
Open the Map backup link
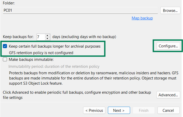(142, 18)
